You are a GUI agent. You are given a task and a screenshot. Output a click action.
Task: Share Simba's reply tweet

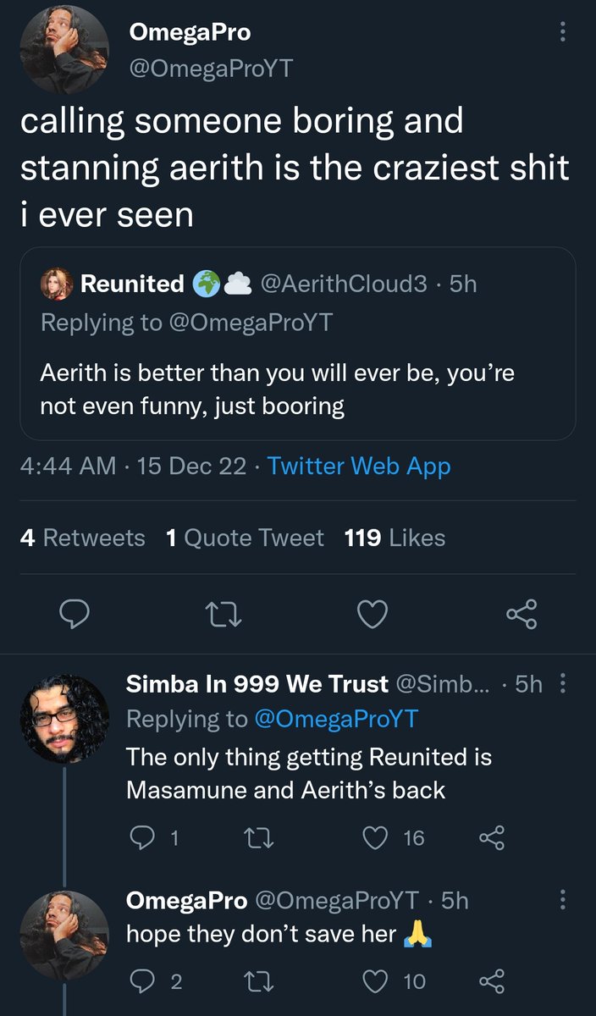(x=491, y=838)
